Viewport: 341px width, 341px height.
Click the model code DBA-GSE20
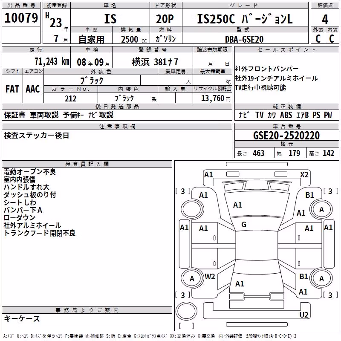(x=244, y=39)
